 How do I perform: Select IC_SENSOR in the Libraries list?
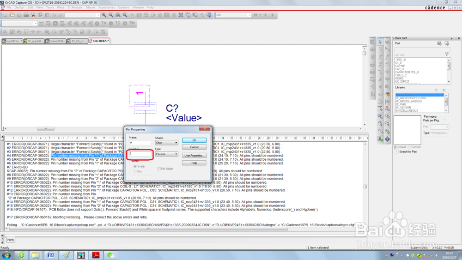pyautogui.click(x=403, y=108)
